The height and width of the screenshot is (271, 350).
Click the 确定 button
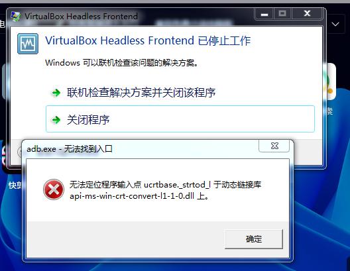pos(254,239)
